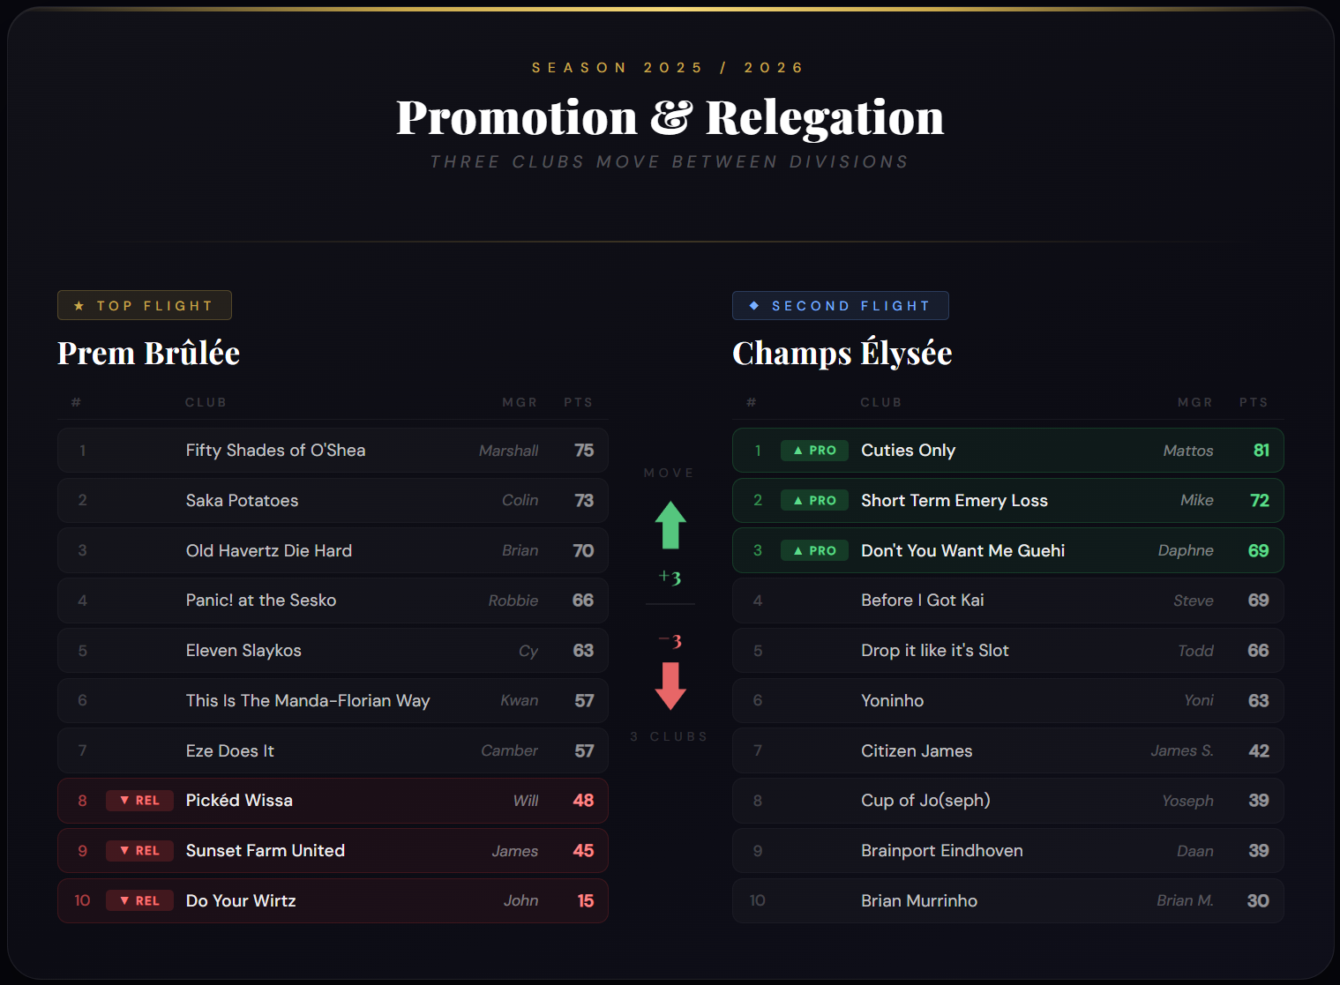Select the Top Flight star badge

click(145, 305)
